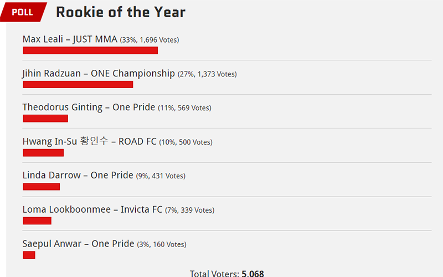Click the red bar under Loma Lookboonmee
The height and width of the screenshot is (277, 443).
pyautogui.click(x=37, y=220)
